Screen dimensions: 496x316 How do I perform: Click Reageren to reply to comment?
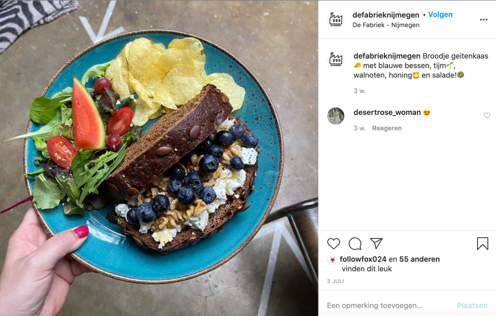click(x=387, y=128)
